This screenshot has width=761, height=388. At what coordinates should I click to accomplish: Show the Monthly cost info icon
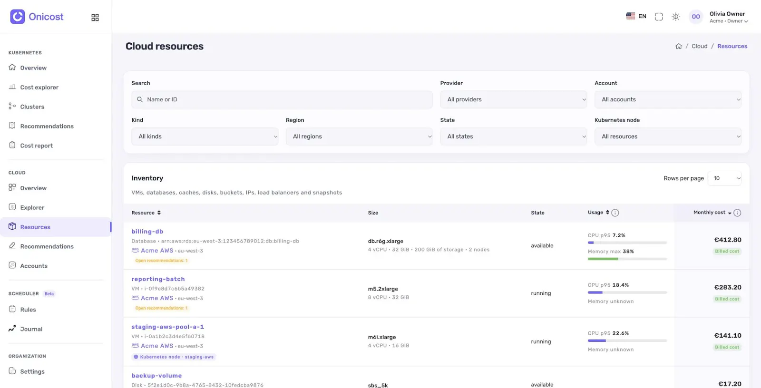[737, 213]
